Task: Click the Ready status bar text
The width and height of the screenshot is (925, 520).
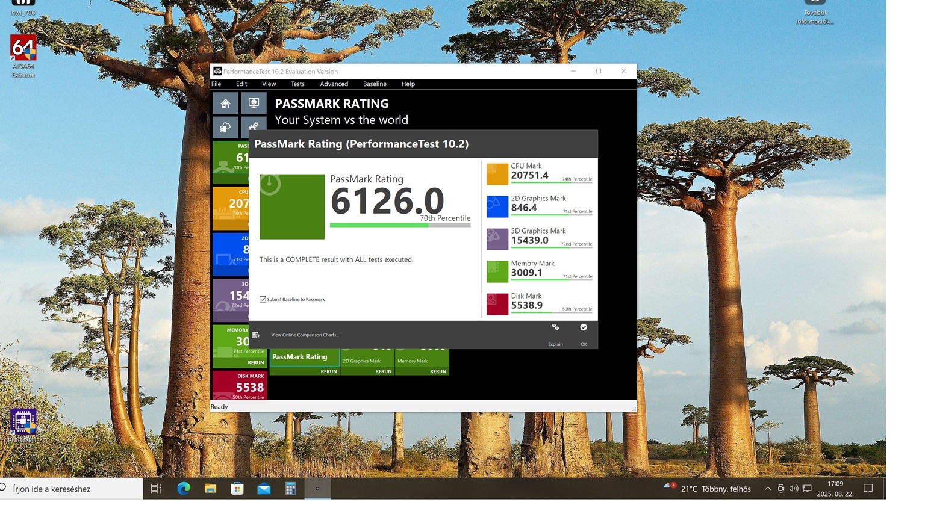Action: tap(219, 407)
